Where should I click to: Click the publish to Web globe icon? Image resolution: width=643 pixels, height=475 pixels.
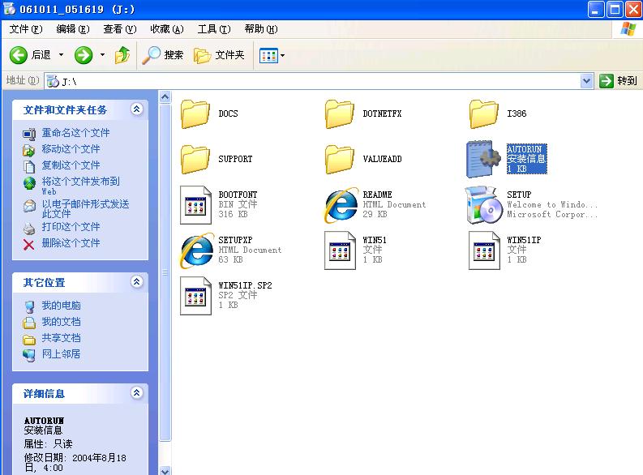29,183
